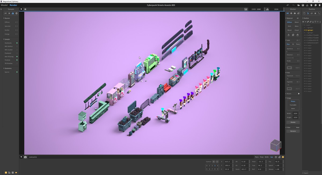Disable the Anti-Aliasing option

[17, 57]
